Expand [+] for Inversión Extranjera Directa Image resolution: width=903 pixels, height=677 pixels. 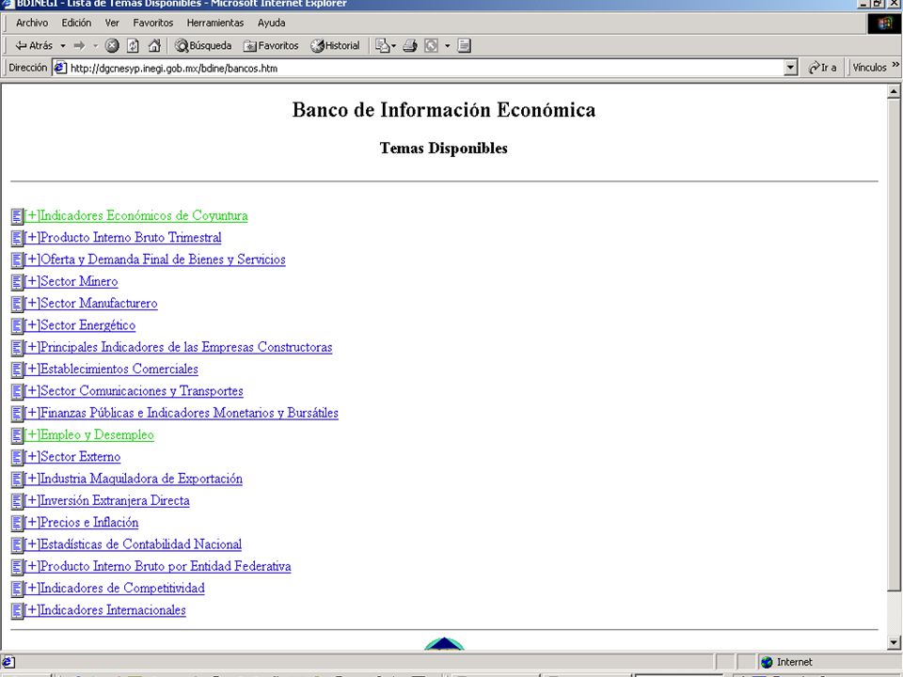[x=32, y=500]
